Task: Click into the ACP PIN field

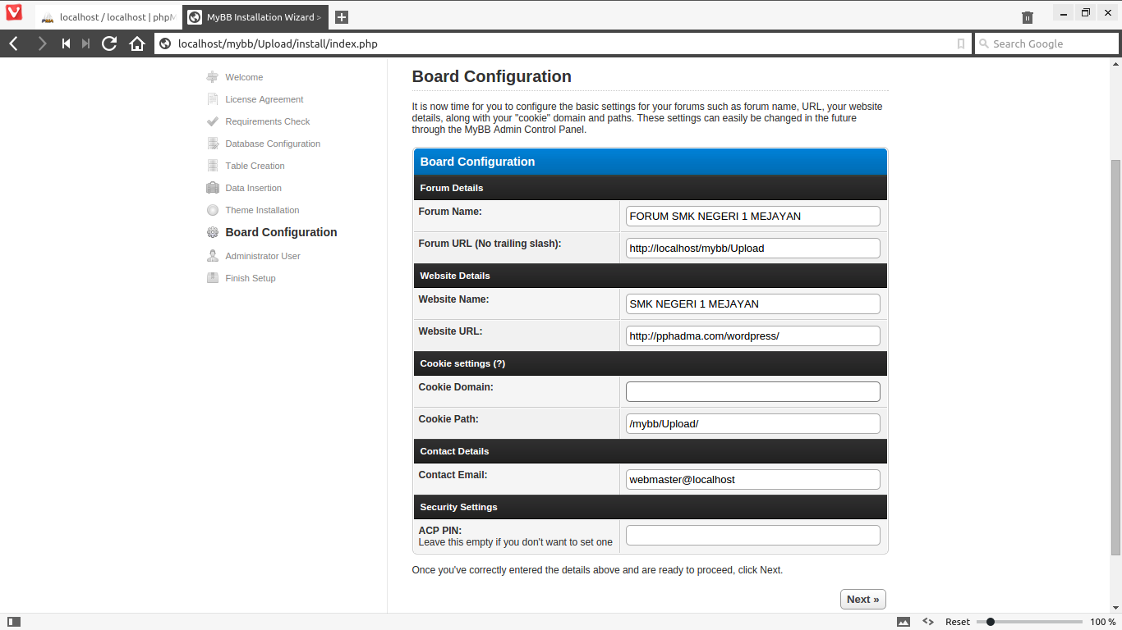Action: 752,536
